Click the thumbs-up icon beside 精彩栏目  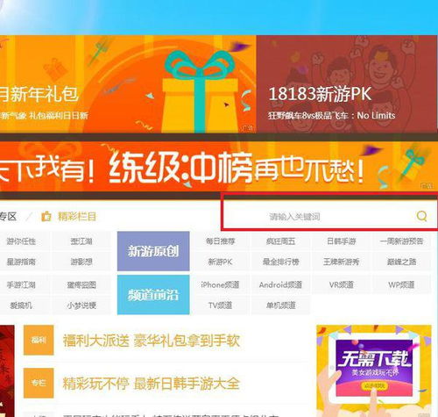coord(46,216)
